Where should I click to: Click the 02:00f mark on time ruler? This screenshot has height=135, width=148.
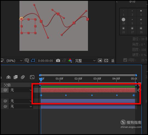pyautogui.click(x=78, y=79)
